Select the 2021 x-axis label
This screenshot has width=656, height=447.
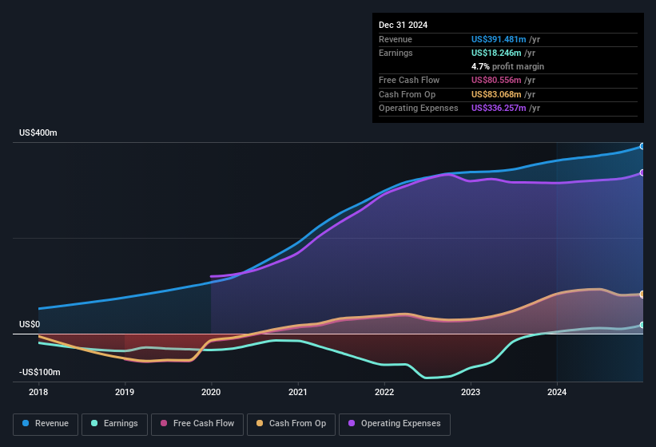click(298, 392)
